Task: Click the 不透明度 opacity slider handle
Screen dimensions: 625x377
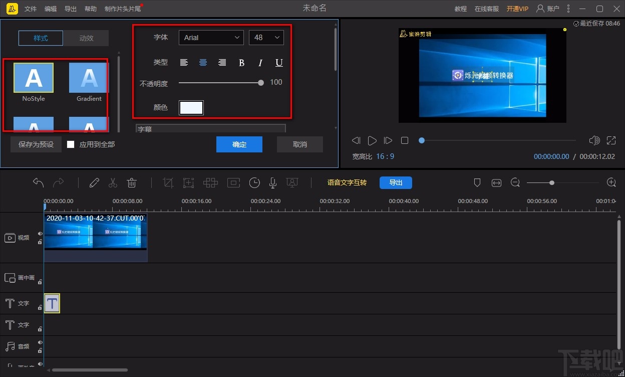Action: pyautogui.click(x=261, y=83)
